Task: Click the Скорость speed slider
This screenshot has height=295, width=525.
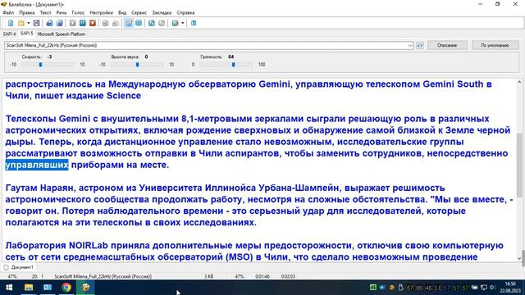Action: (48, 65)
